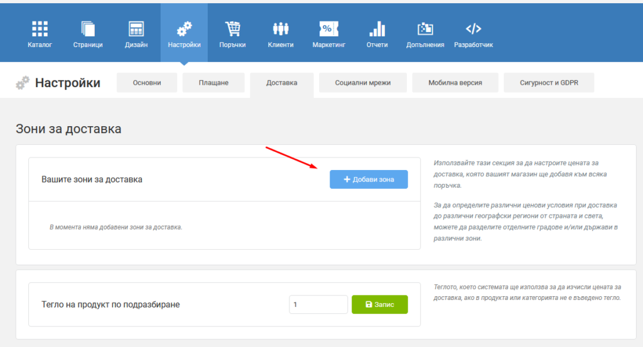Viewport: 643px width, 347px height.
Task: Open the Страници pages icon
Action: tap(88, 29)
